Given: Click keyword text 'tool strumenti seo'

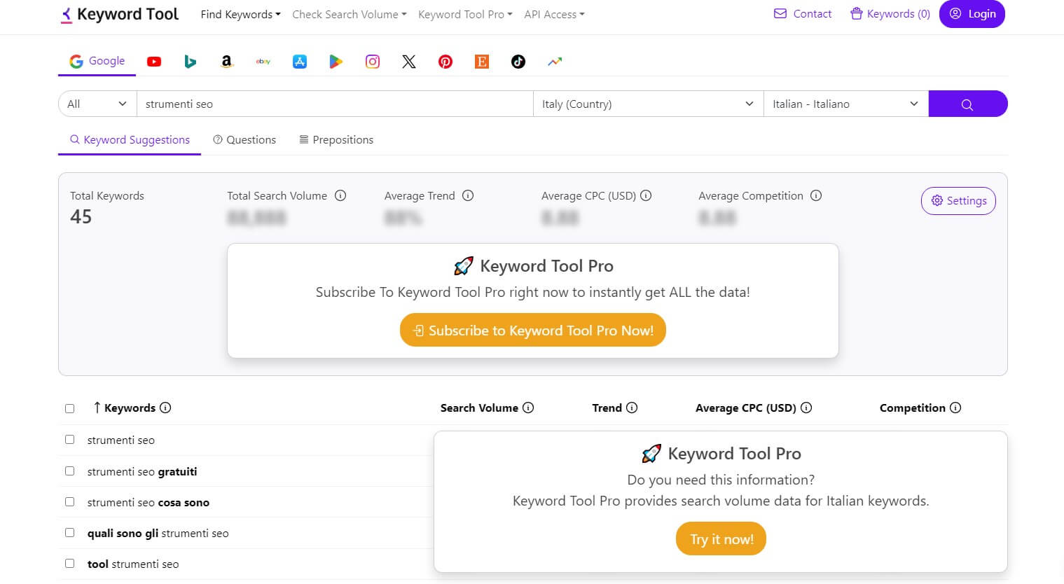Looking at the screenshot, I should pyautogui.click(x=133, y=564).
